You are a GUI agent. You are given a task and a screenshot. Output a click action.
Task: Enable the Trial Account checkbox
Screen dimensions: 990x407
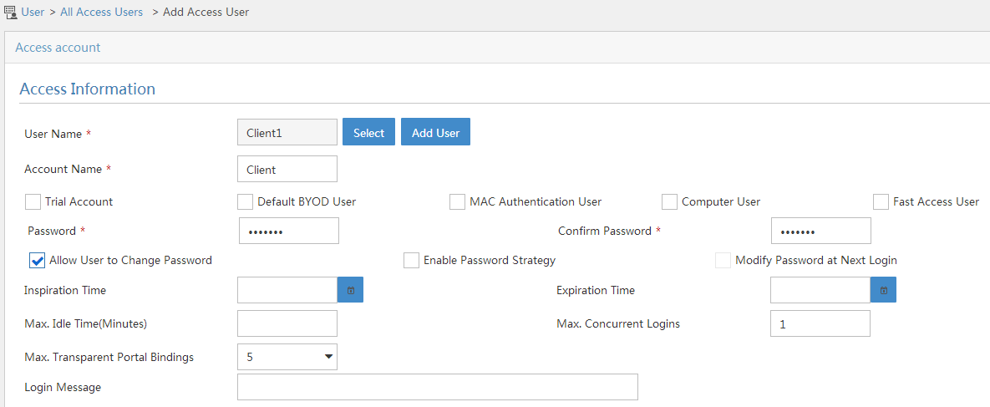pyautogui.click(x=33, y=201)
